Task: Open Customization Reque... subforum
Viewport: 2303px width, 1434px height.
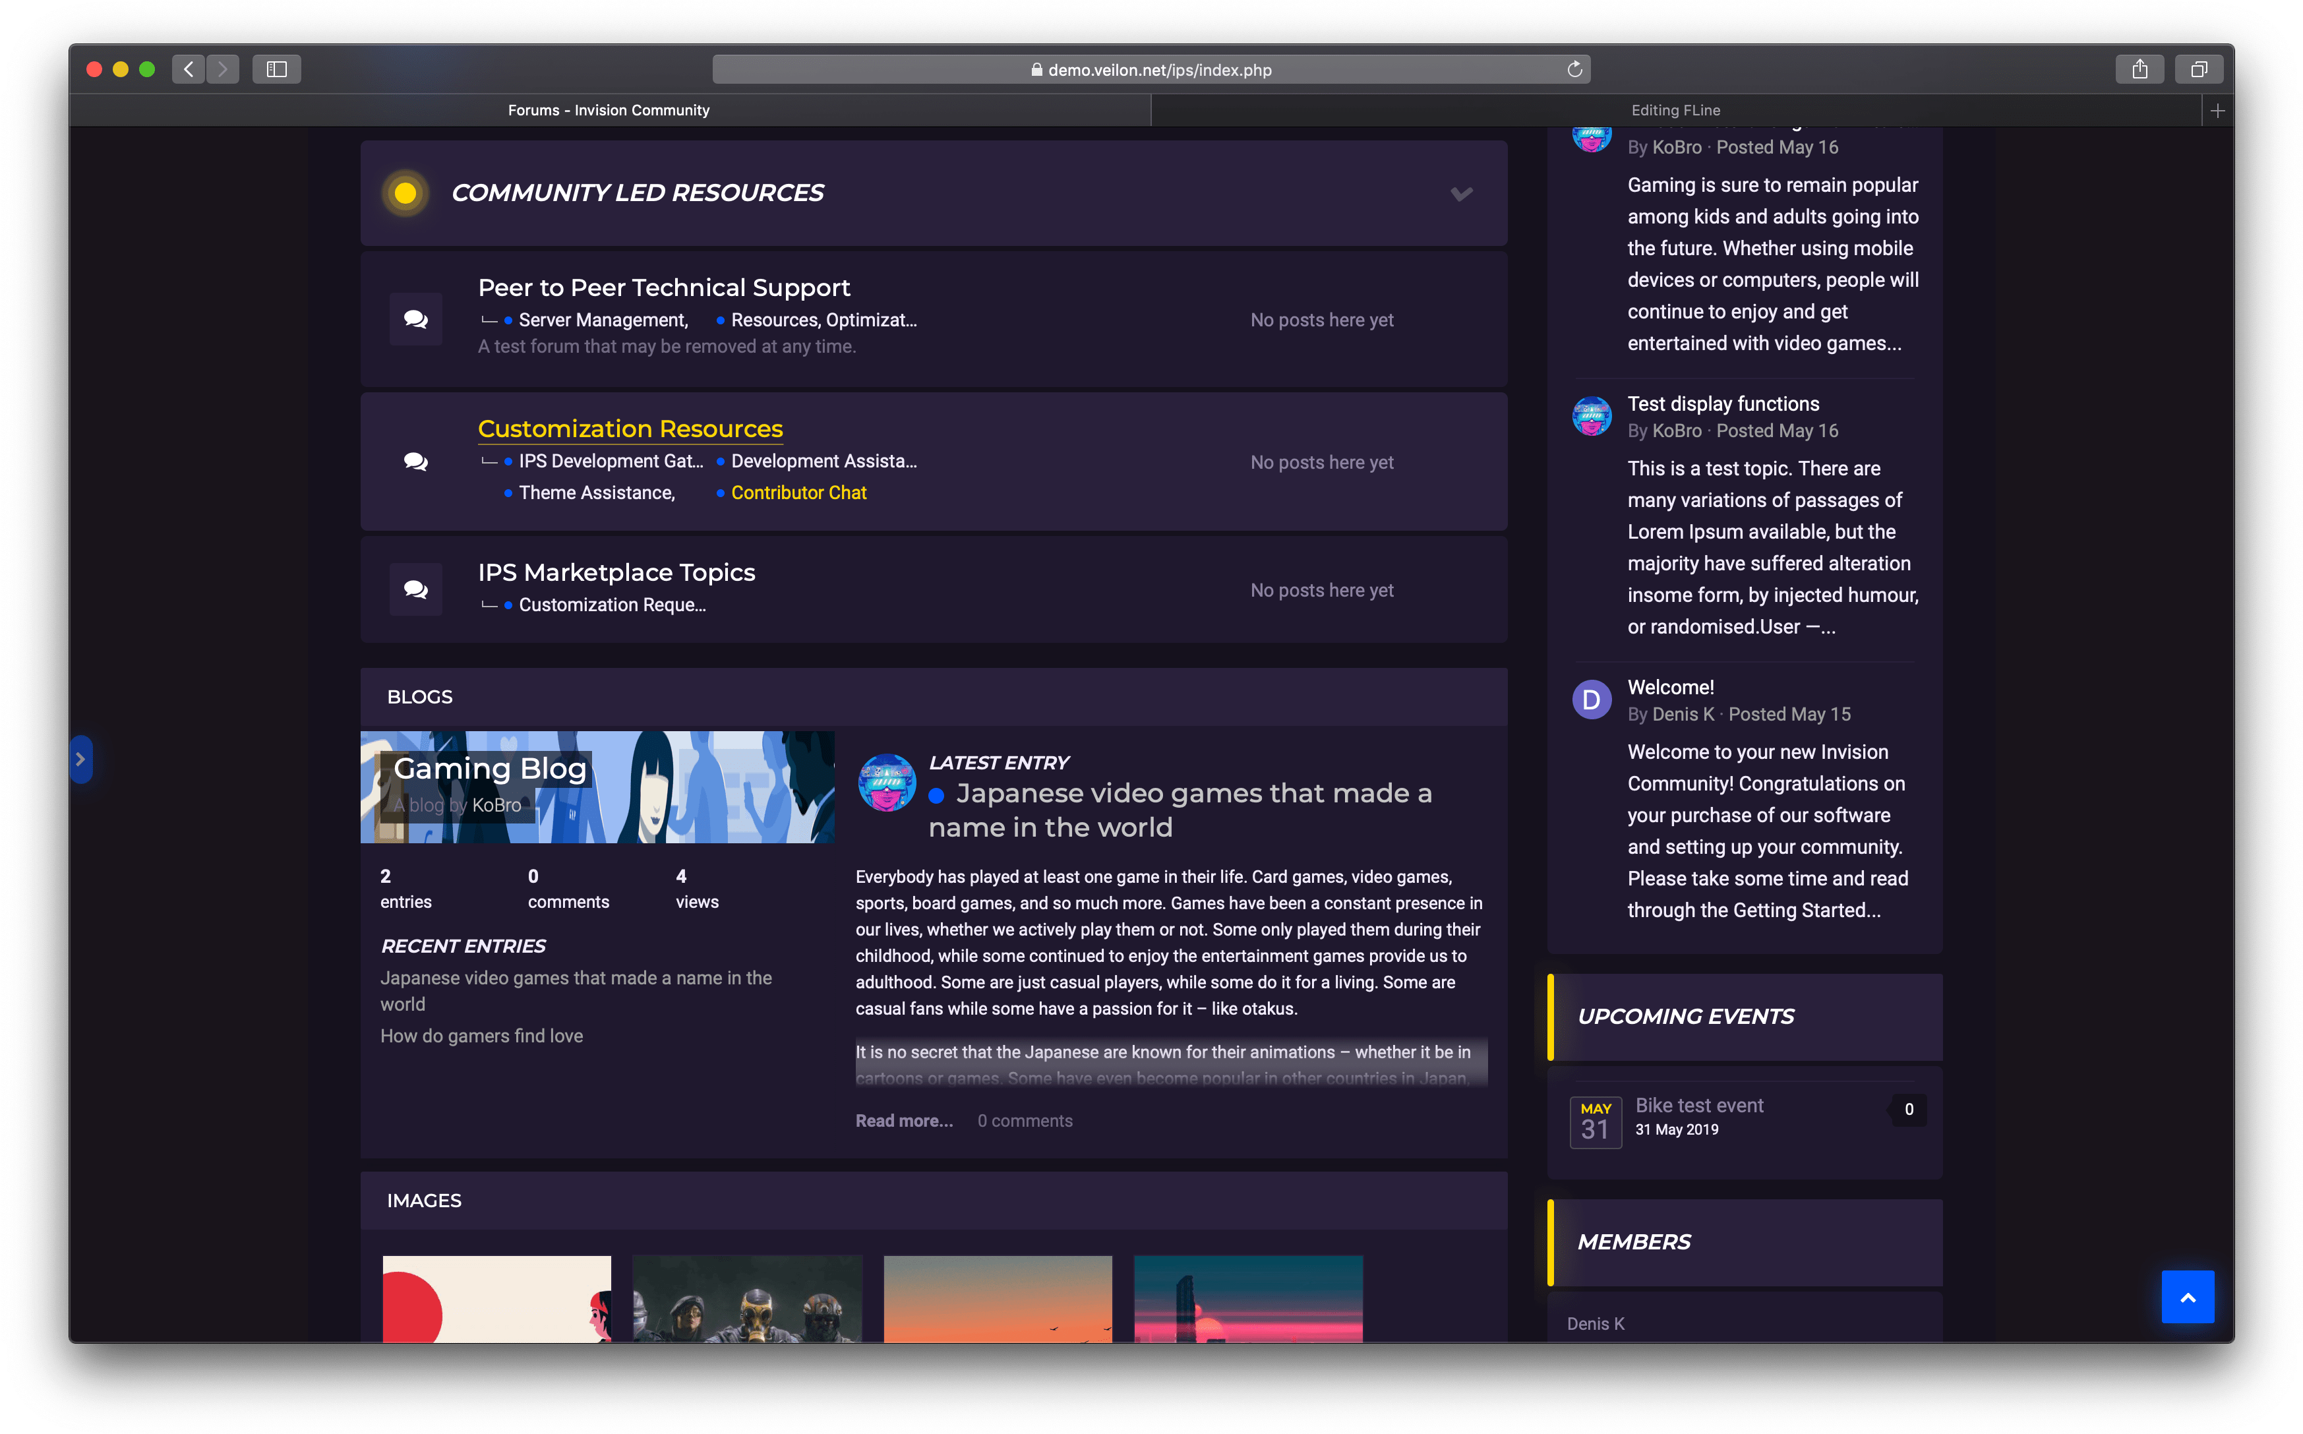Action: pos(613,604)
